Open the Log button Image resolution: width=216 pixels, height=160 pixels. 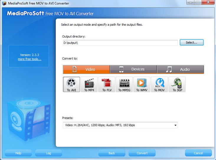point(48,153)
